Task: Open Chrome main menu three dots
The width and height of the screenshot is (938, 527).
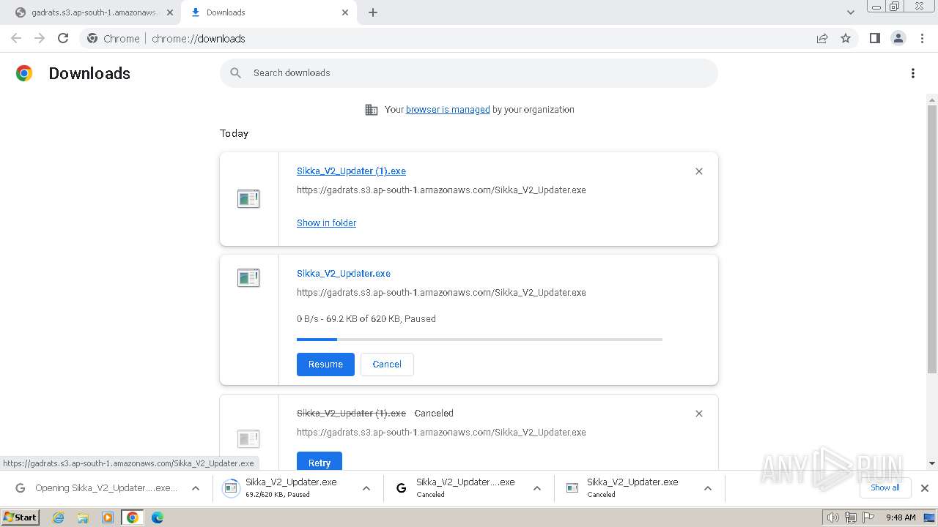Action: click(x=922, y=38)
